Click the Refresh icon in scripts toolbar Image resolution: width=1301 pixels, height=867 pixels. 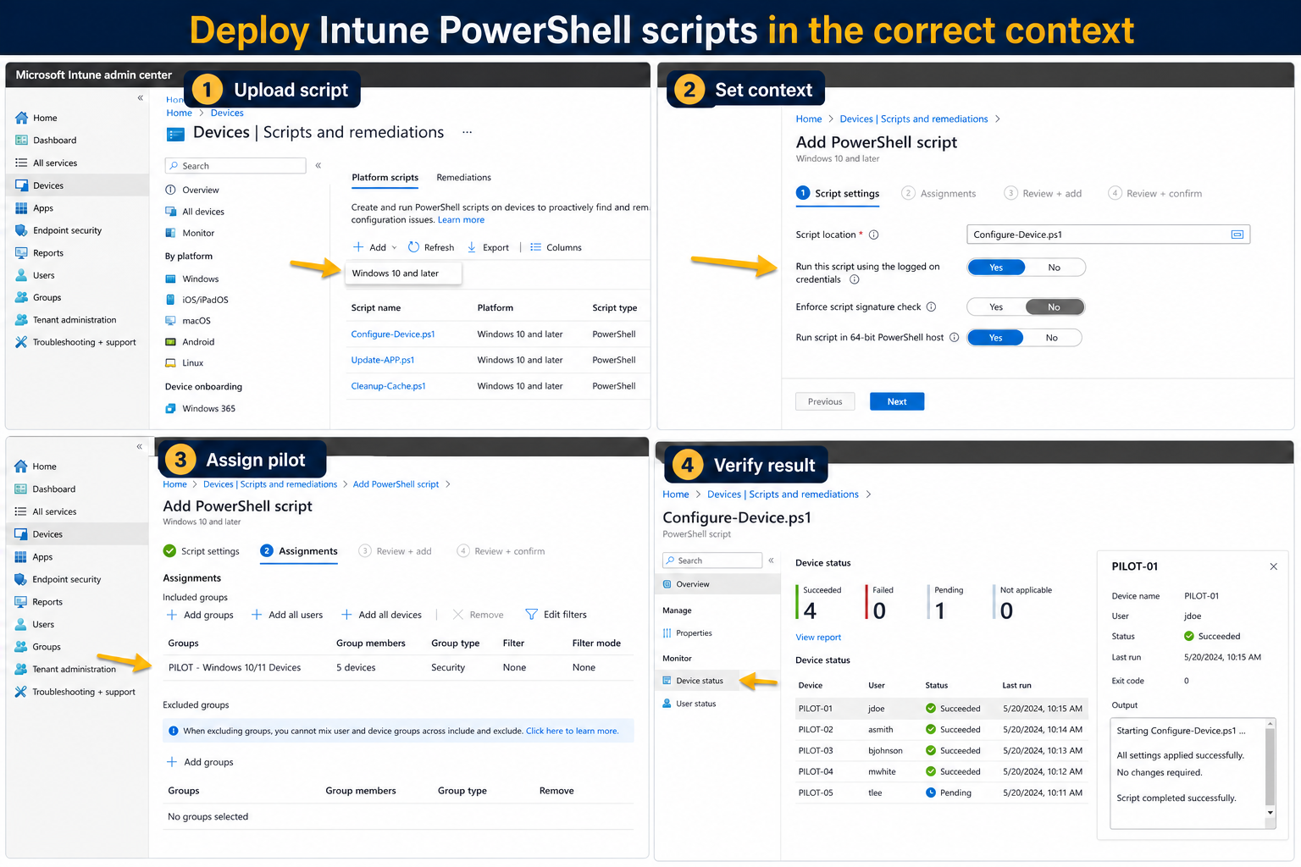tap(413, 247)
